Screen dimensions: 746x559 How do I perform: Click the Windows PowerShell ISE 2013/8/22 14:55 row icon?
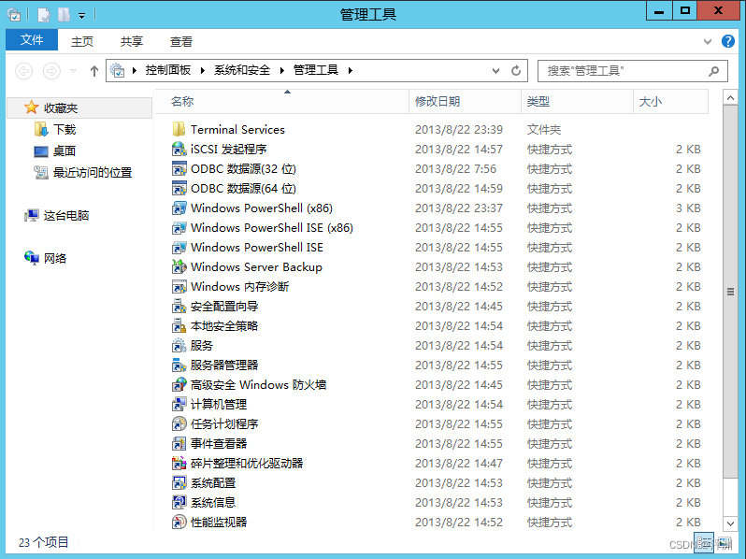[x=179, y=248]
